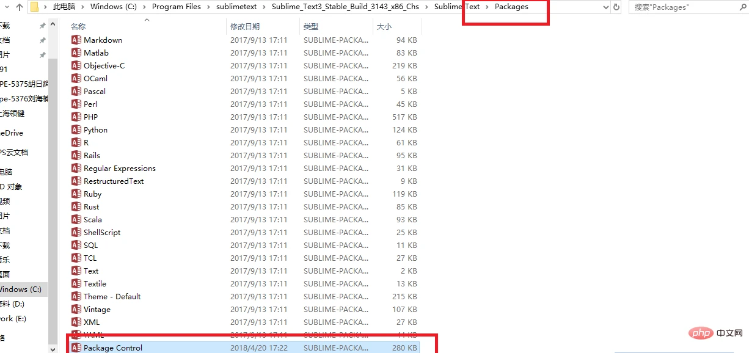Select the file named R
Image resolution: width=749 pixels, height=353 pixels.
[86, 142]
